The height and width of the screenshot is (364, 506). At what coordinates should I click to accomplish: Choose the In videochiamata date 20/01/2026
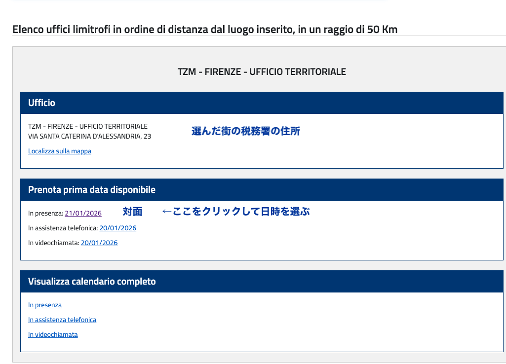coord(99,243)
